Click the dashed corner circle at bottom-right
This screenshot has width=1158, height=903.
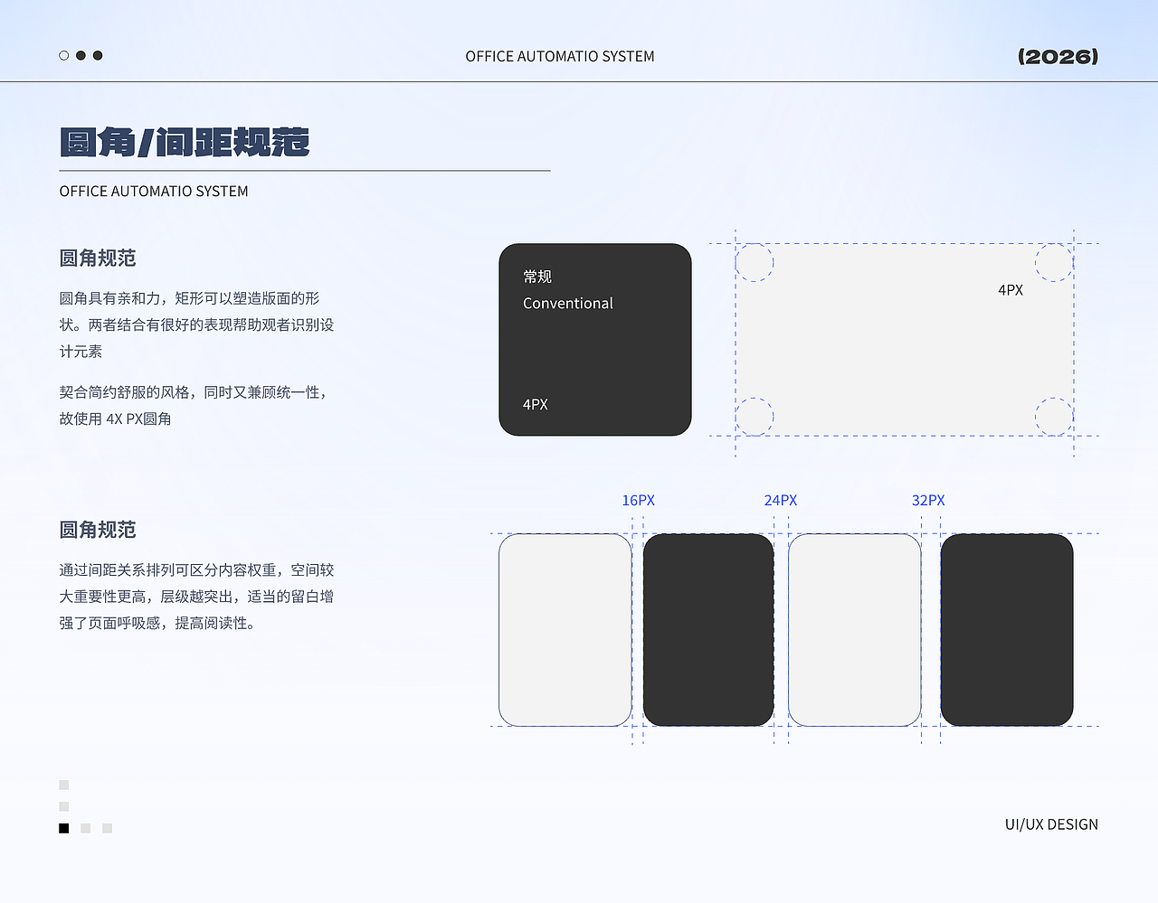pos(1053,416)
